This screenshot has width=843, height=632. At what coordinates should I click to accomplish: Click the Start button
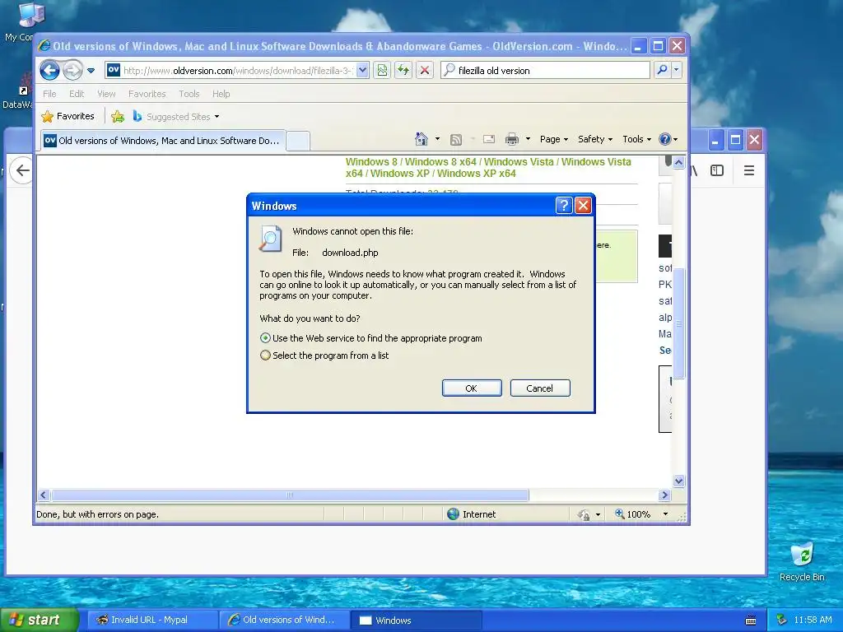[x=39, y=620]
